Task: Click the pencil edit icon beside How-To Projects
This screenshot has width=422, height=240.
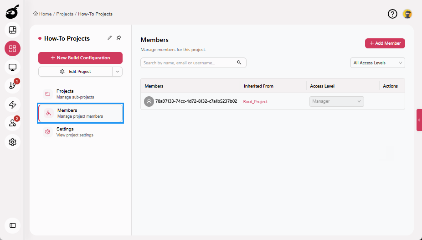Action: coord(109,38)
